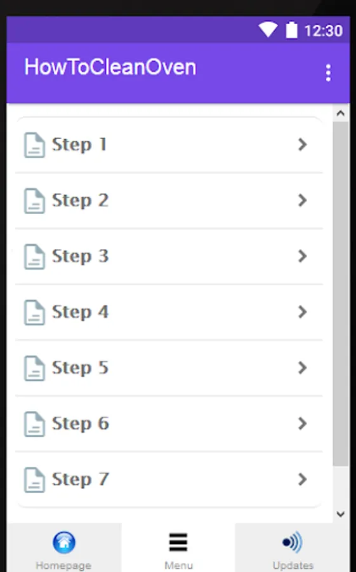Expand Step 6 using its chevron arrow

click(x=302, y=423)
